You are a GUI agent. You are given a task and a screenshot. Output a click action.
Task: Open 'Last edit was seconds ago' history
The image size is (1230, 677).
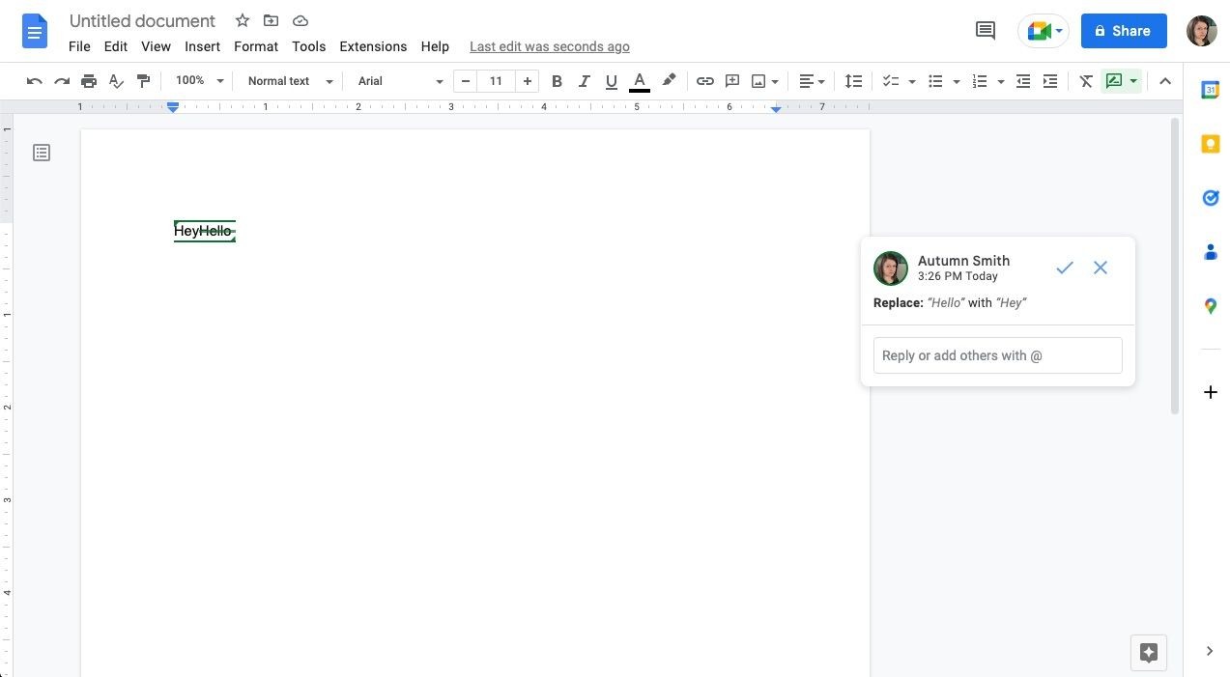(x=550, y=46)
